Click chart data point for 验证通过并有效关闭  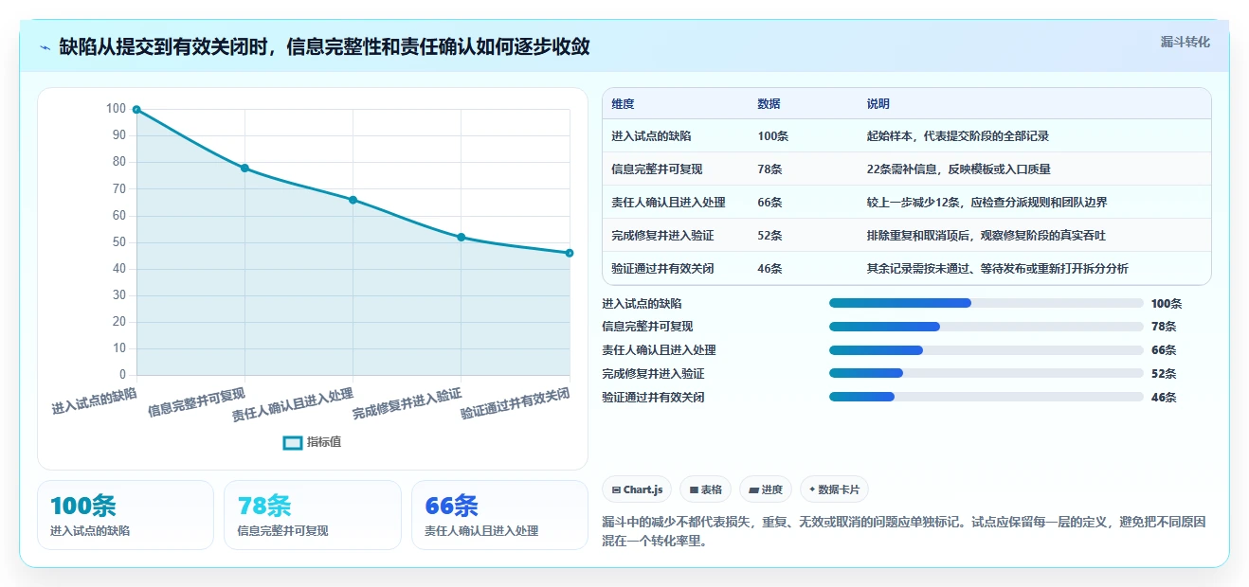coord(570,253)
